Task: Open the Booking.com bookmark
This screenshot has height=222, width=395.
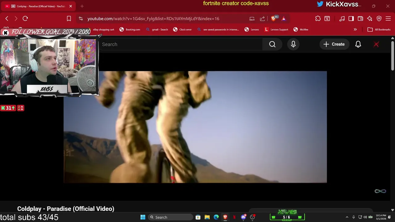Action: tap(130, 30)
